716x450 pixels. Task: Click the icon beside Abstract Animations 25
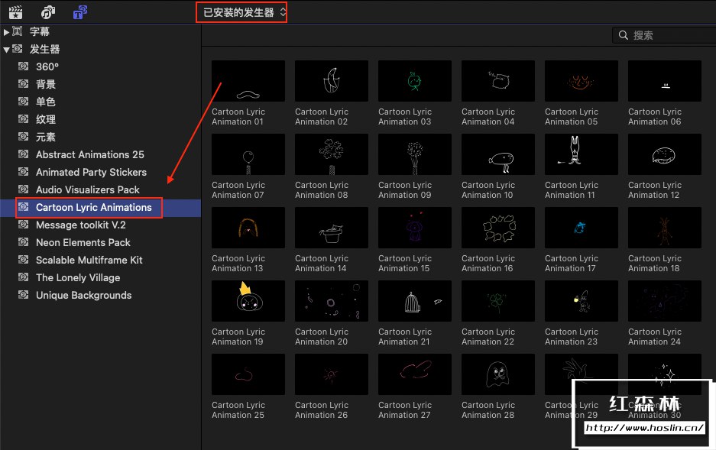pyautogui.click(x=23, y=154)
